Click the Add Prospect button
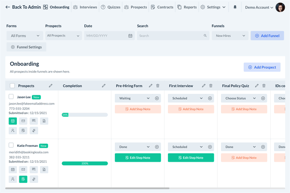290x193 pixels. click(262, 67)
